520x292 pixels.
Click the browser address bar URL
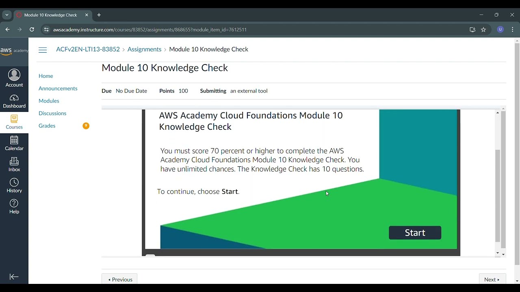(149, 30)
